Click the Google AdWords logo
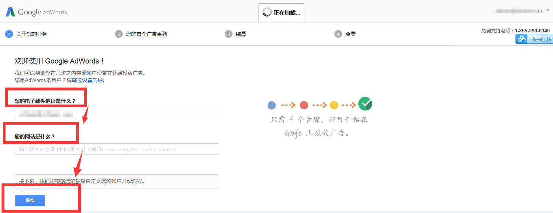The width and height of the screenshot is (553, 213). [x=36, y=12]
